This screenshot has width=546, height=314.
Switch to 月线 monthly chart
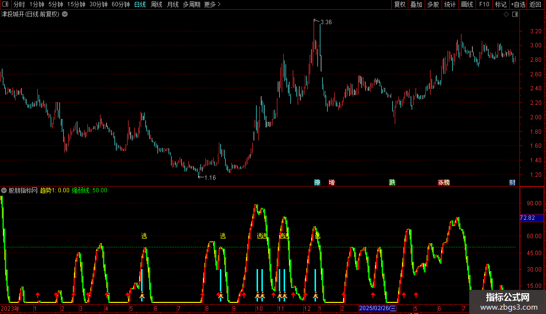point(172,4)
